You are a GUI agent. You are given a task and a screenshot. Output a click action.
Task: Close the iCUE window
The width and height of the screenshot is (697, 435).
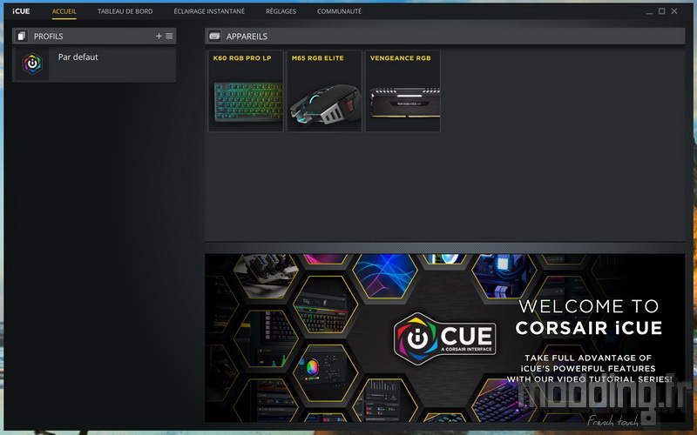click(674, 11)
